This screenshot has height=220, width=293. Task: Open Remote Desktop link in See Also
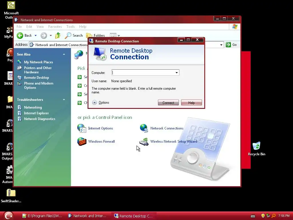[36, 78]
